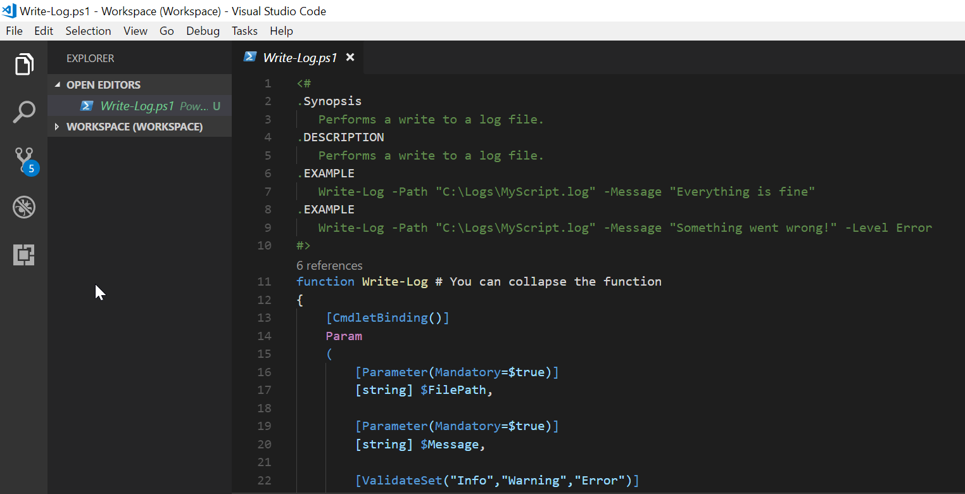Click line number 22 in the gutter
The width and height of the screenshot is (965, 494).
tap(264, 480)
